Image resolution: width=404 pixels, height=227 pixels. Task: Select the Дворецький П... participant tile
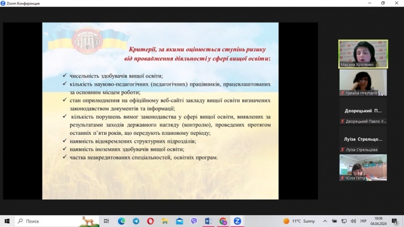363,111
